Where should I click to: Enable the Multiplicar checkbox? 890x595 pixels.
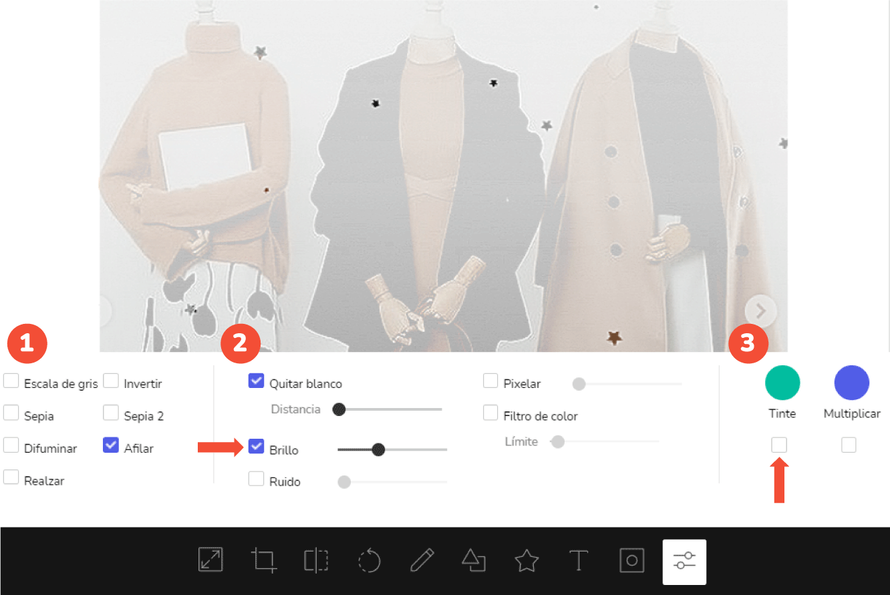click(x=849, y=445)
